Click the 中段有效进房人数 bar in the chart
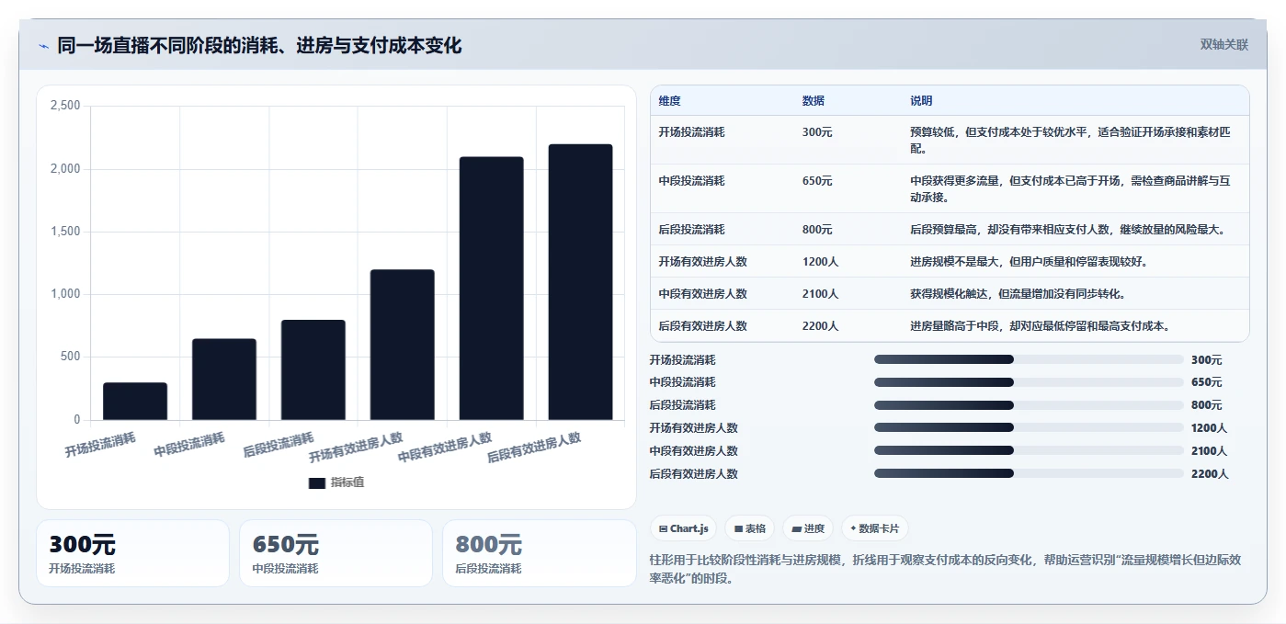 pos(492,289)
